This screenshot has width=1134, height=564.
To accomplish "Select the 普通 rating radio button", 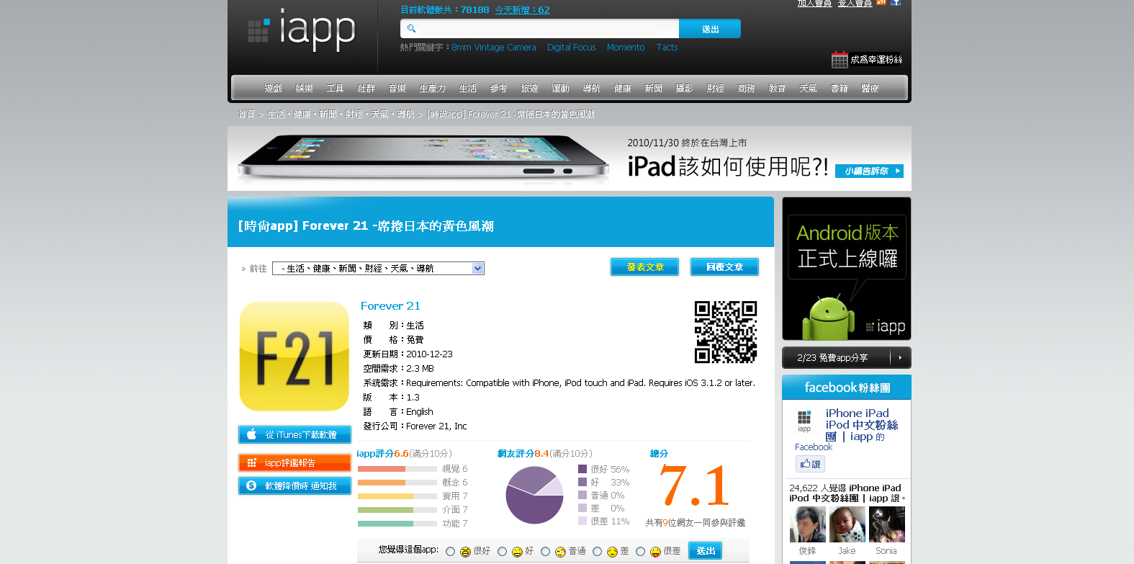I will click(x=545, y=551).
